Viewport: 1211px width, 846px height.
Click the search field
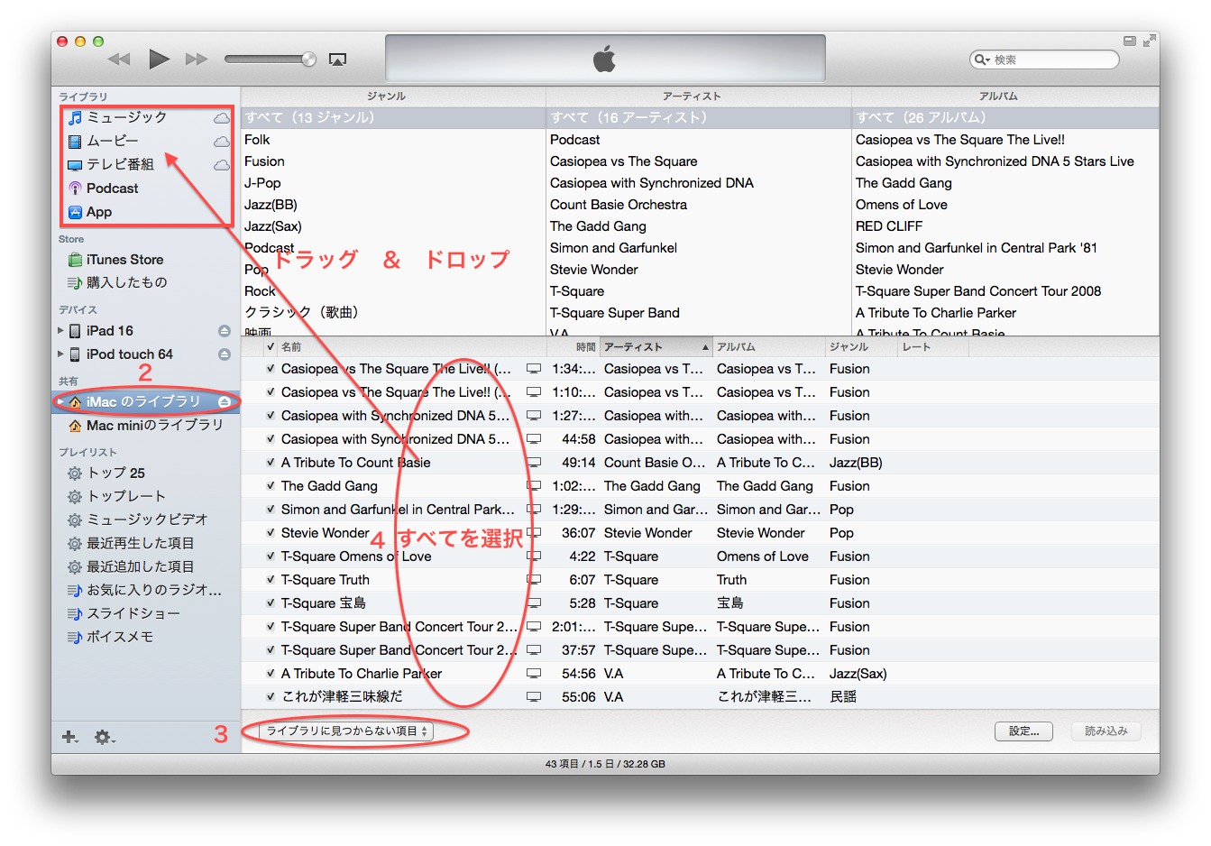tap(1044, 60)
